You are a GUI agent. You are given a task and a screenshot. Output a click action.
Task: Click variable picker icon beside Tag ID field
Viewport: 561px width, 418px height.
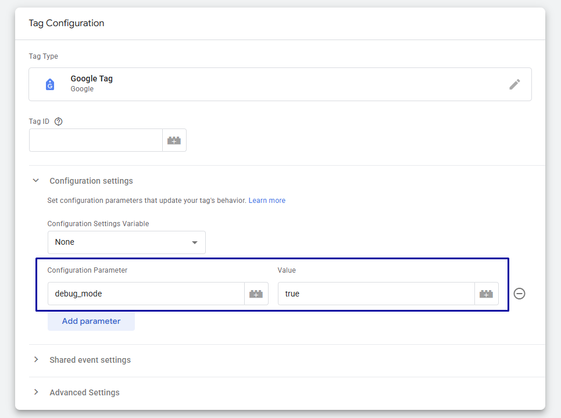[174, 140]
